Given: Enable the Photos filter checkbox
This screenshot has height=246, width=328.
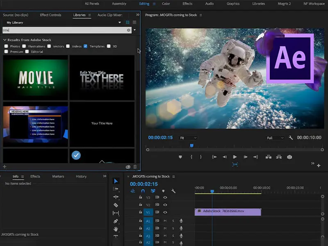Looking at the screenshot, I should [x=6, y=46].
